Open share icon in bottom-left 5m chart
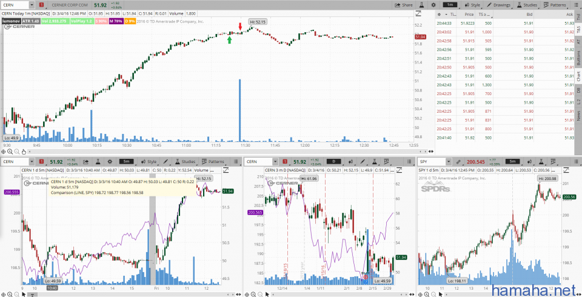Screen dimensions: 582x297 coord(85,161)
